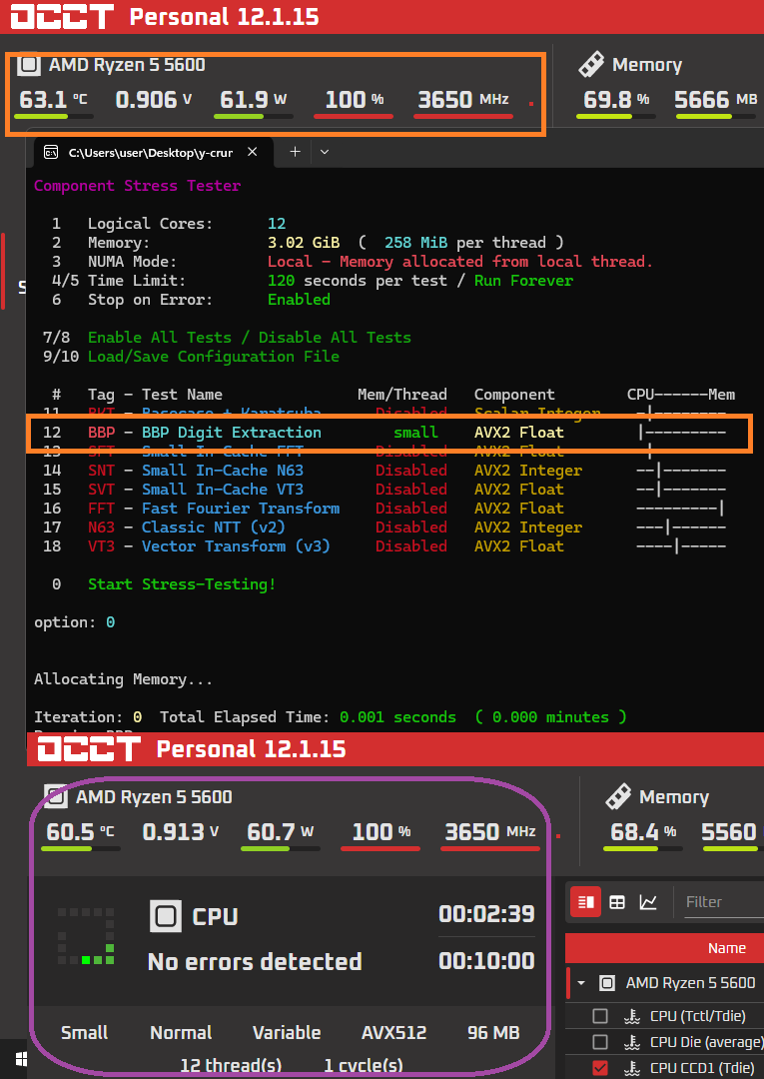Click the 61.9 W power value
The image size is (764, 1079).
point(253,99)
